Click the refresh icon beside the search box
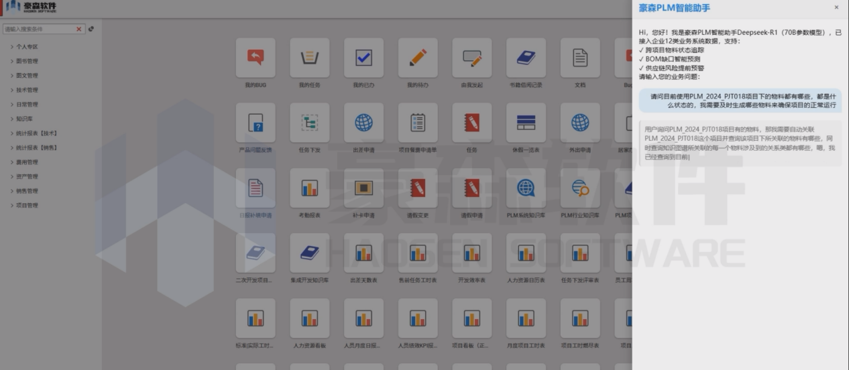The image size is (849, 370). [x=91, y=29]
